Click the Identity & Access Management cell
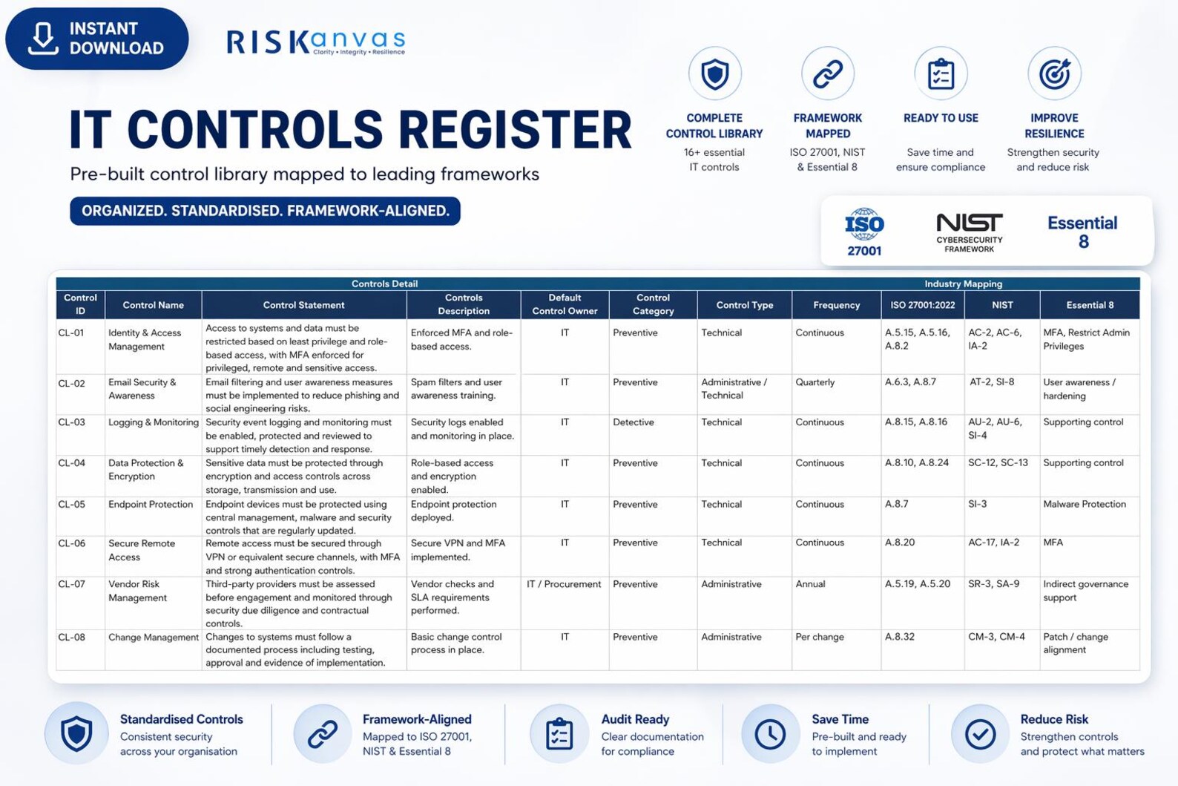 pyautogui.click(x=153, y=347)
